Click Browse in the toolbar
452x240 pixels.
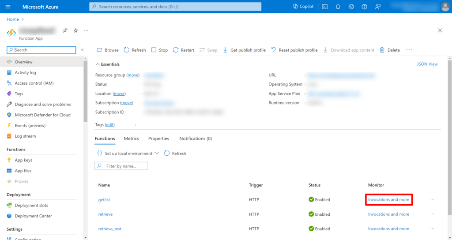click(108, 50)
